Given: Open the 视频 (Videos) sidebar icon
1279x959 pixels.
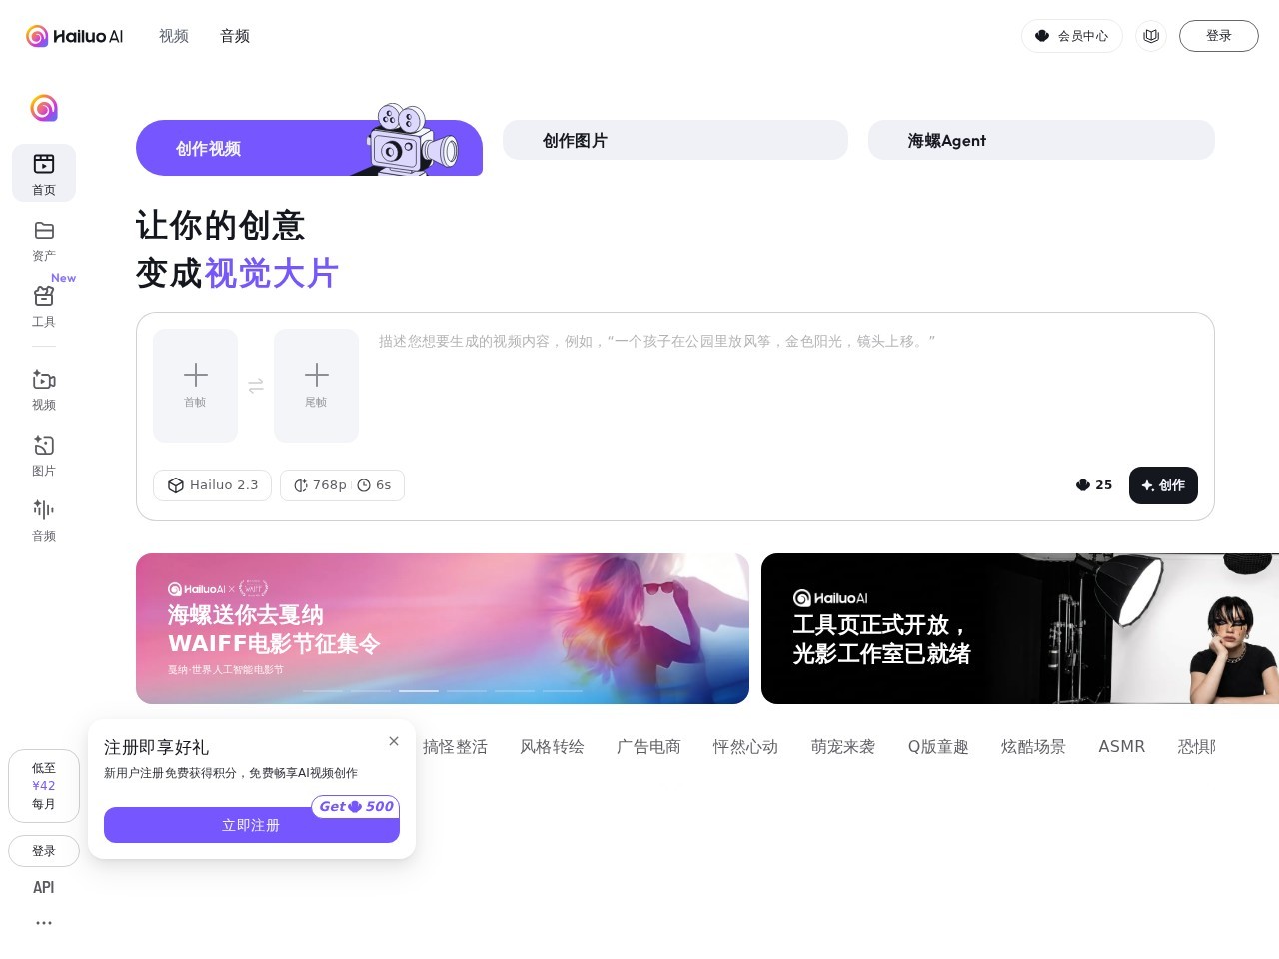Looking at the screenshot, I should point(44,390).
